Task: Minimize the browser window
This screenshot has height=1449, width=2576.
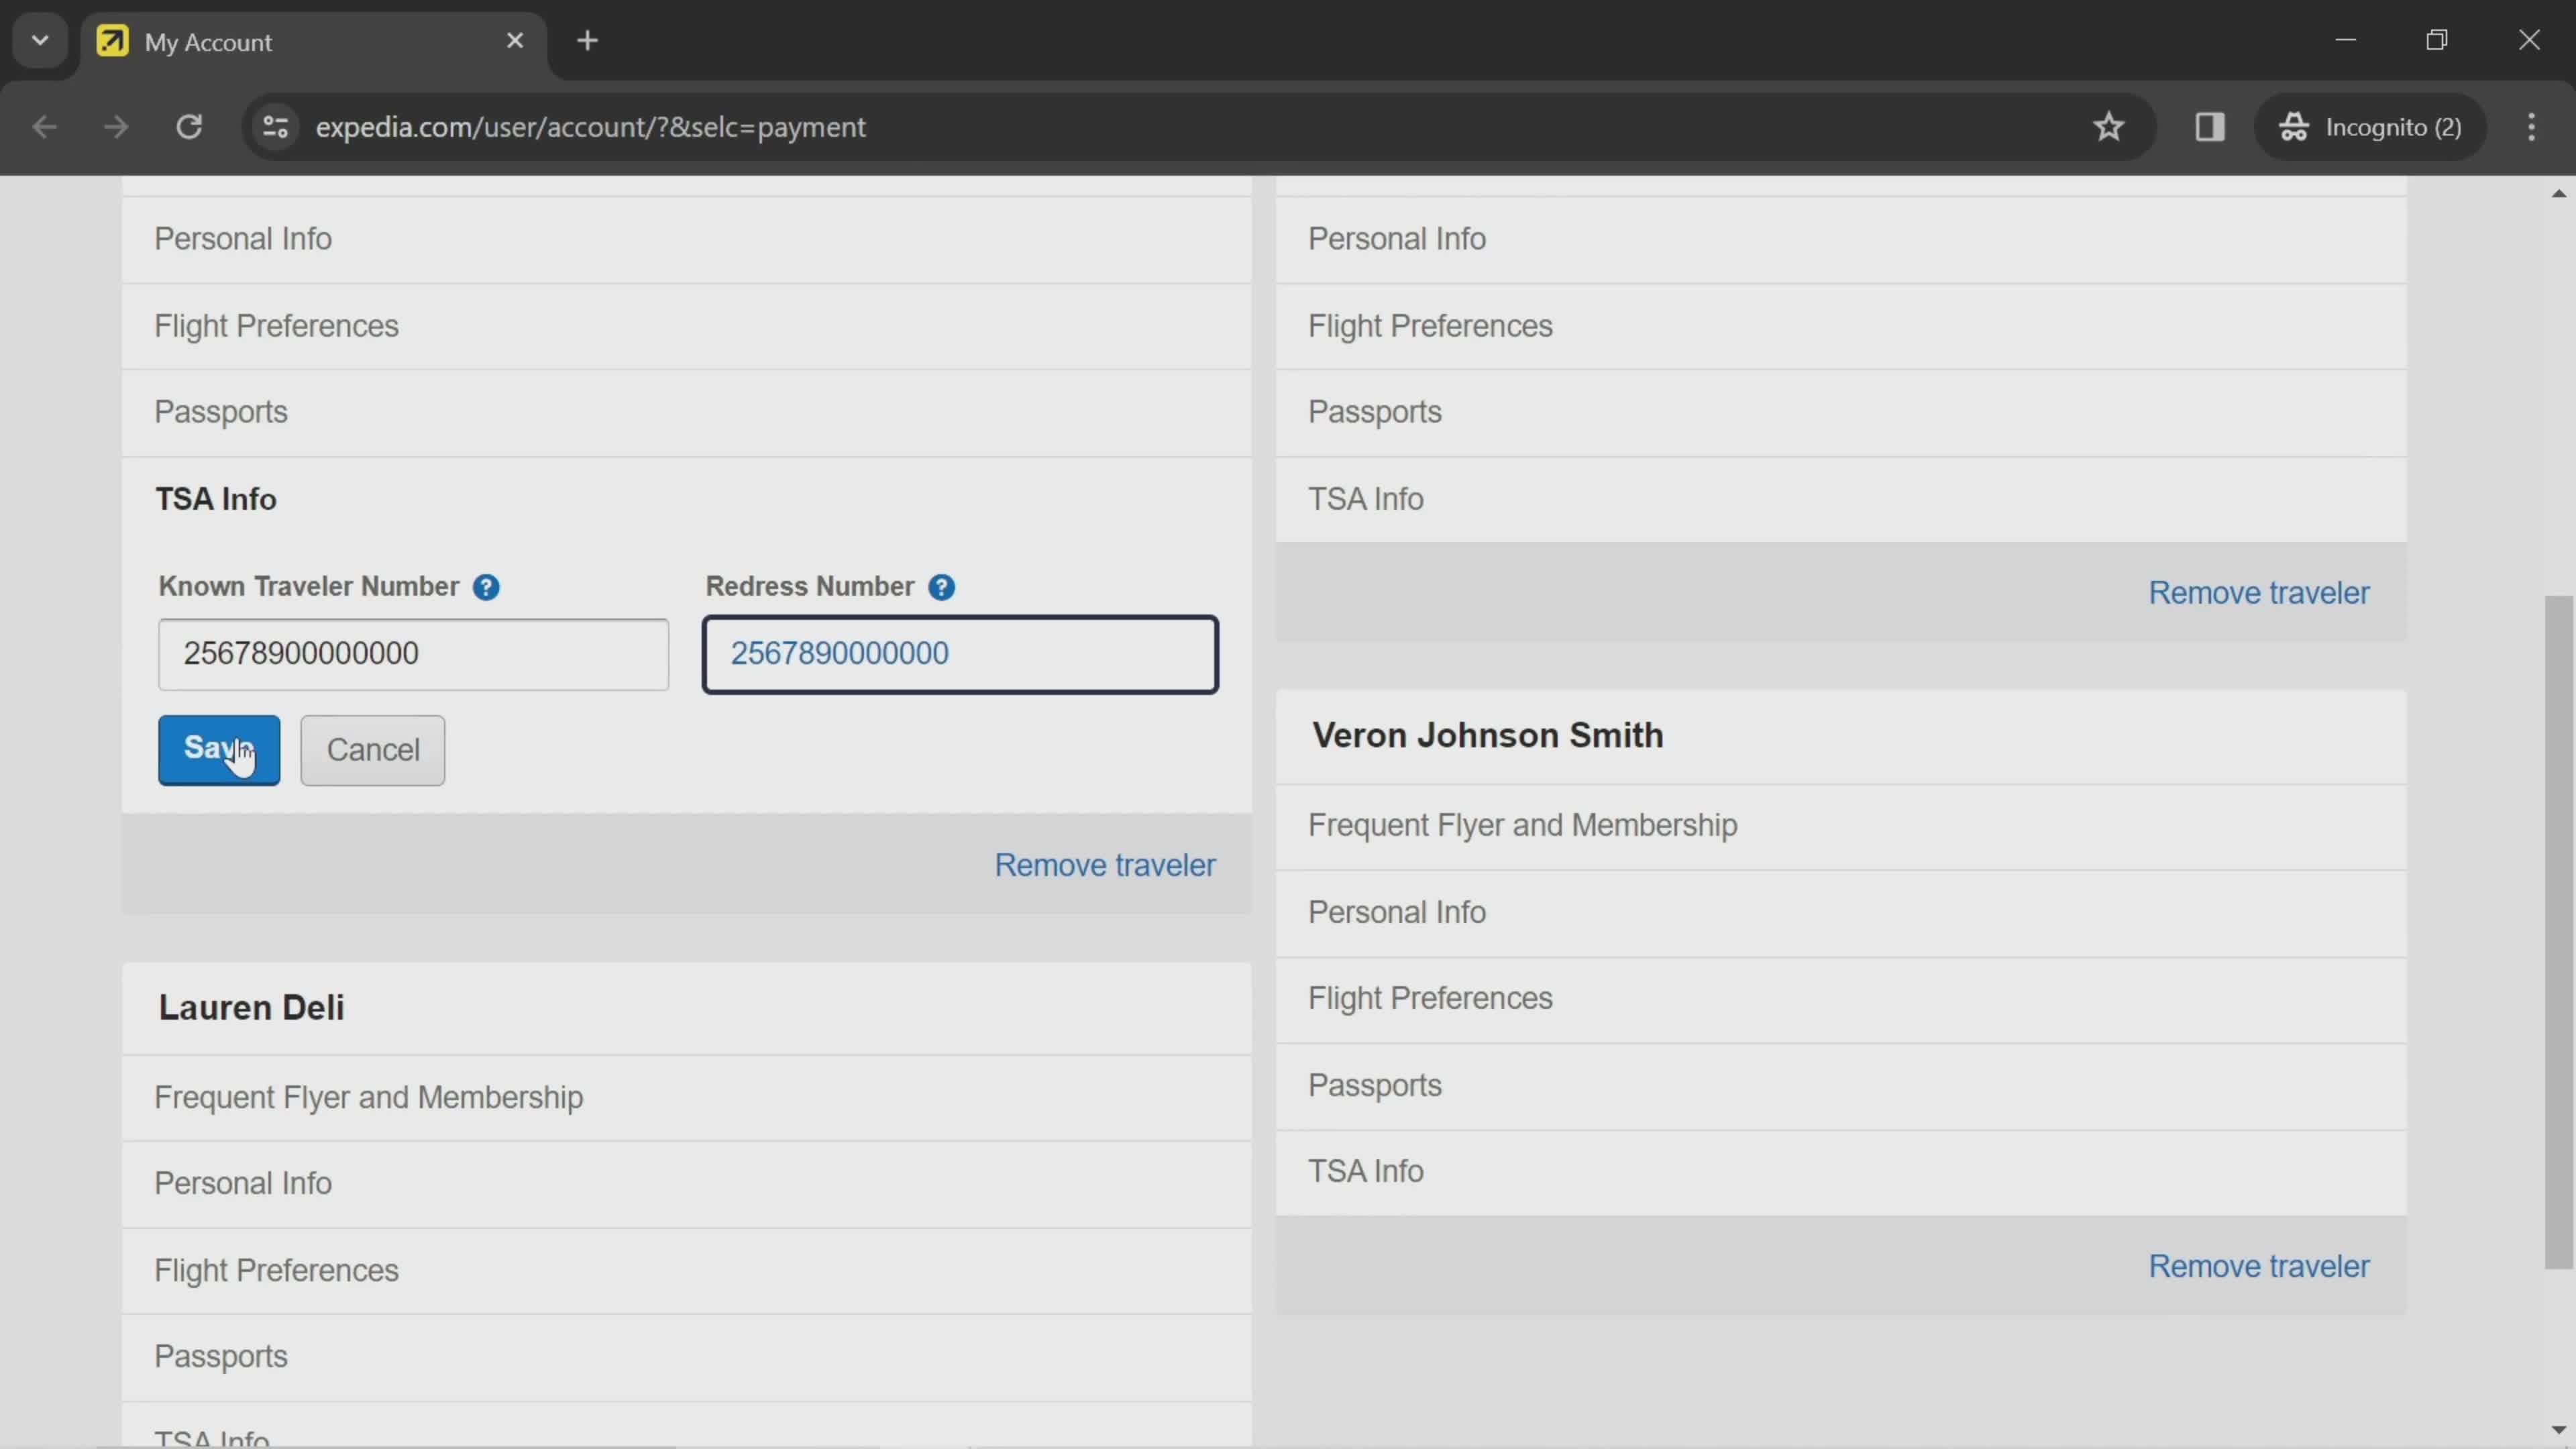Action: tap(2346, 40)
